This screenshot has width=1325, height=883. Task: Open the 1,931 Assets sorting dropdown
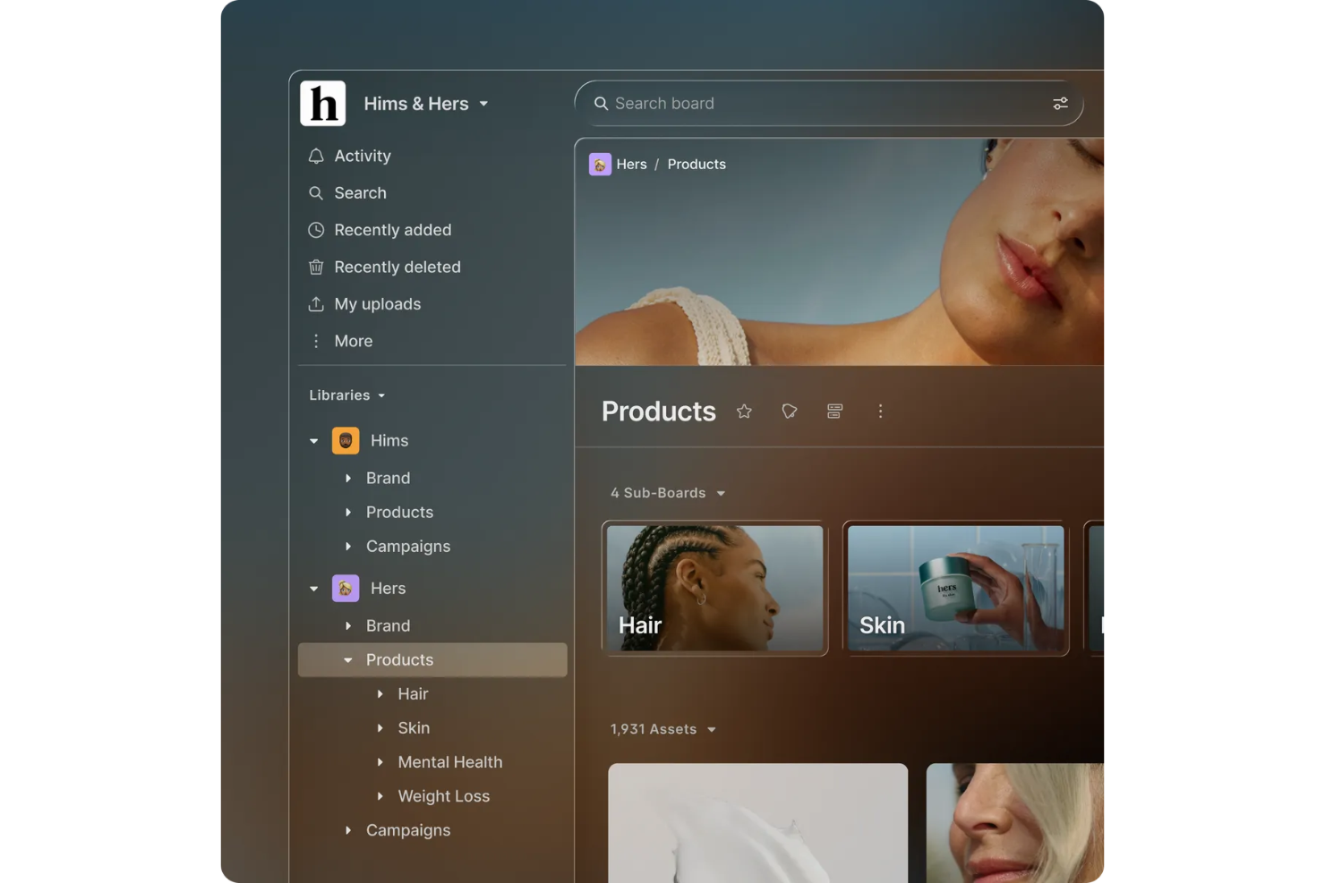click(662, 729)
